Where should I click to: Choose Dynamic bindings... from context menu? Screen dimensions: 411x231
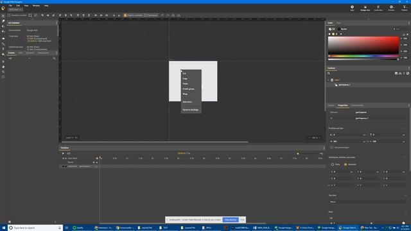point(191,110)
